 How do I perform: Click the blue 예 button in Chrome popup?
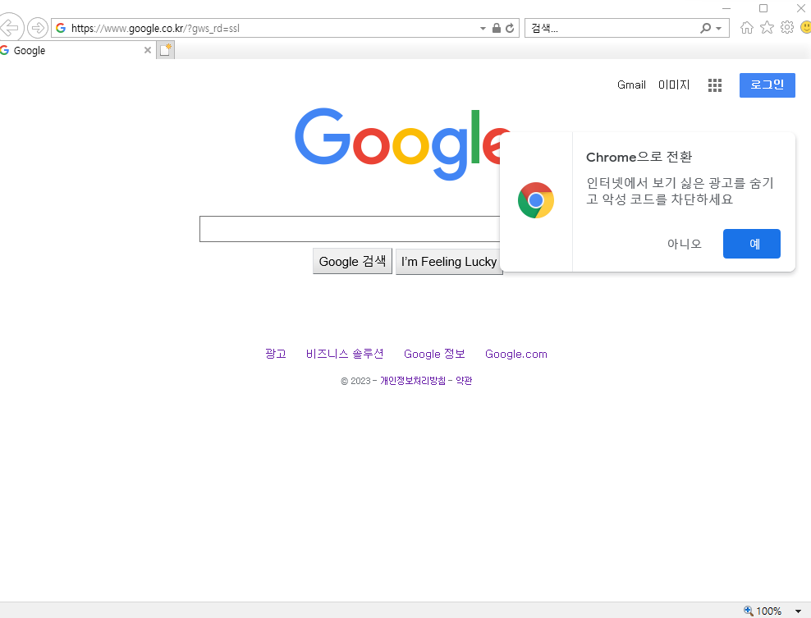[x=752, y=244]
